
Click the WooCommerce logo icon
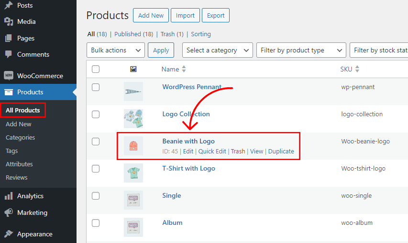pos(9,76)
